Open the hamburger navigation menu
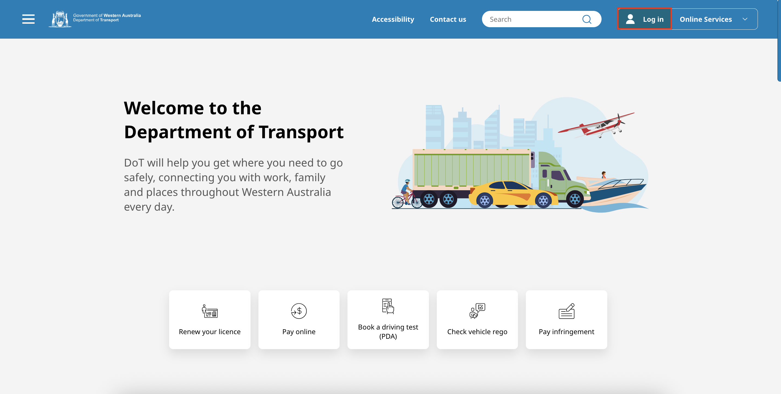781x394 pixels. tap(28, 19)
